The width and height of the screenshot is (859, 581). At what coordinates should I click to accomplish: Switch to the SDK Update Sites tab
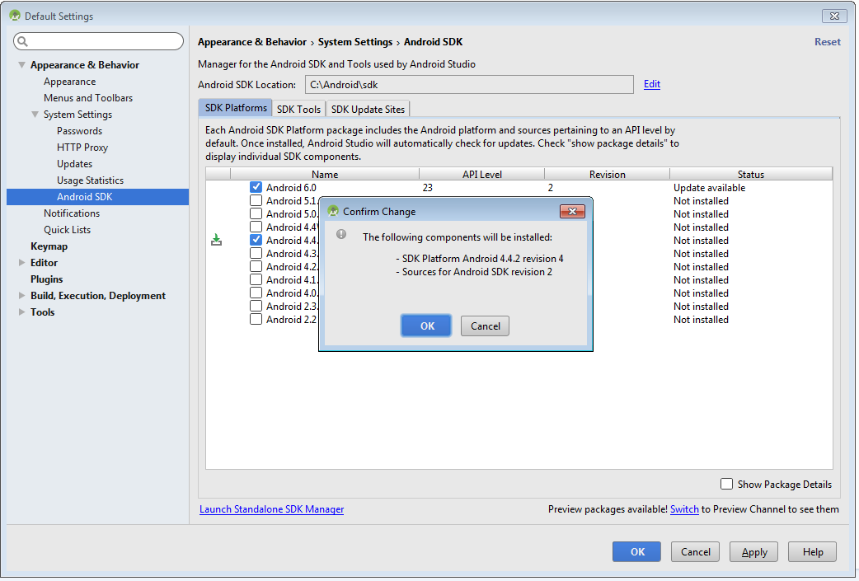368,109
